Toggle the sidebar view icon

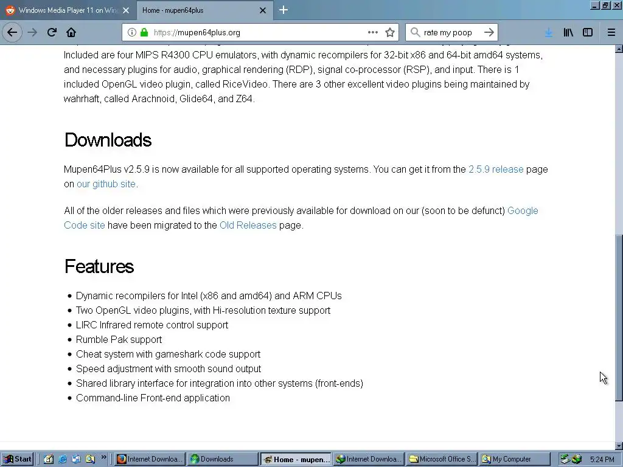pyautogui.click(x=588, y=32)
